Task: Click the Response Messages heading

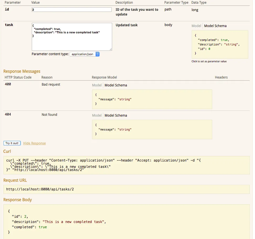Action: click(x=22, y=71)
